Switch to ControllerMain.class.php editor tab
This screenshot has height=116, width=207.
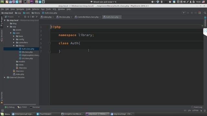88,17
